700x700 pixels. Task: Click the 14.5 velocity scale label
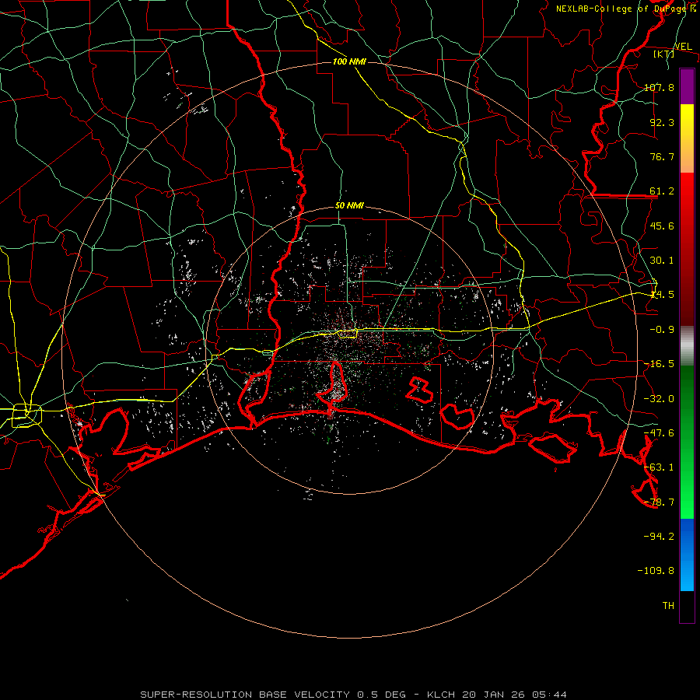[662, 295]
